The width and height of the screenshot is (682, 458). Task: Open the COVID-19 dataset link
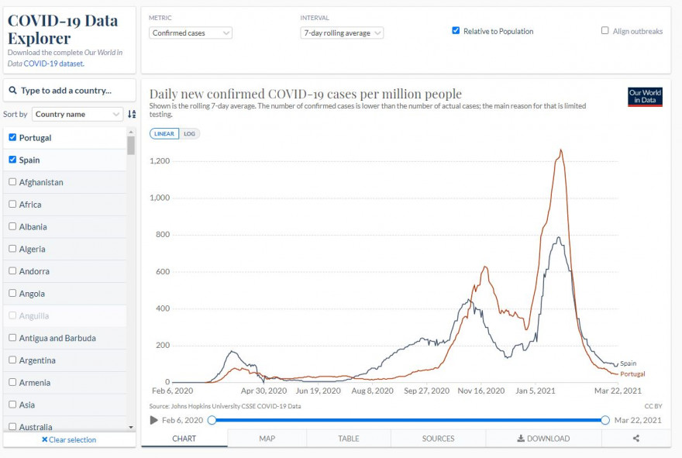click(54, 64)
